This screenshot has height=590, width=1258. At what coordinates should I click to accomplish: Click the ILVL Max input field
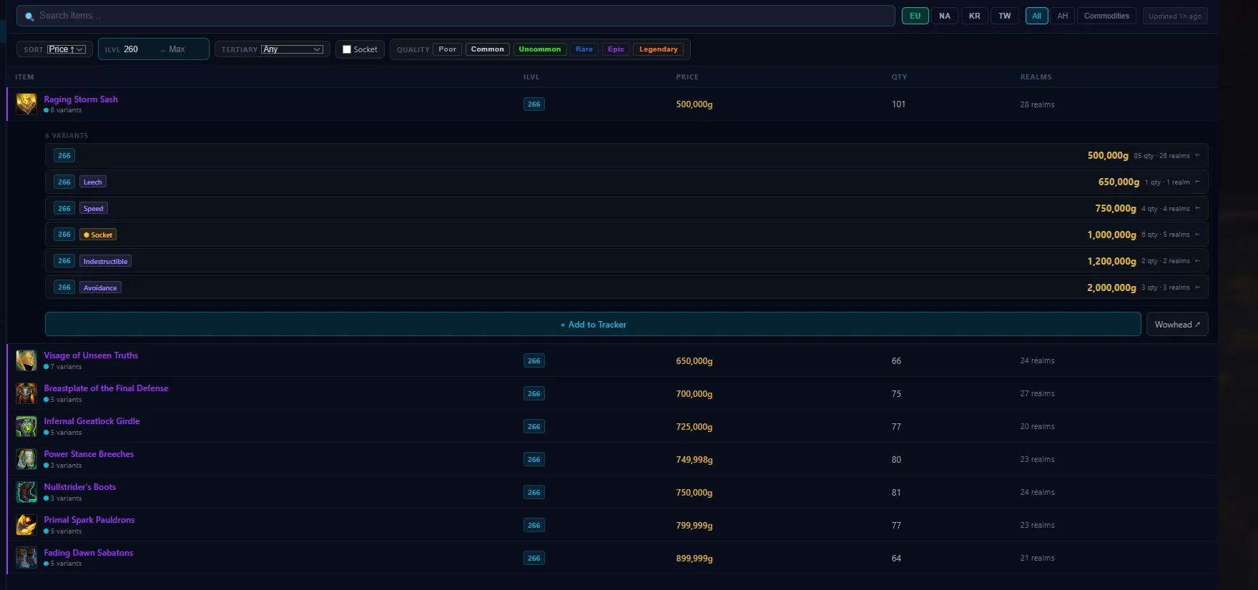pyautogui.click(x=186, y=49)
